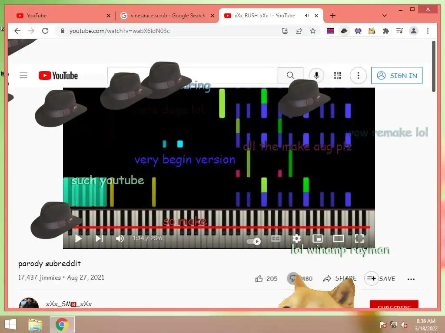Focus the YouTube search box

(192, 75)
